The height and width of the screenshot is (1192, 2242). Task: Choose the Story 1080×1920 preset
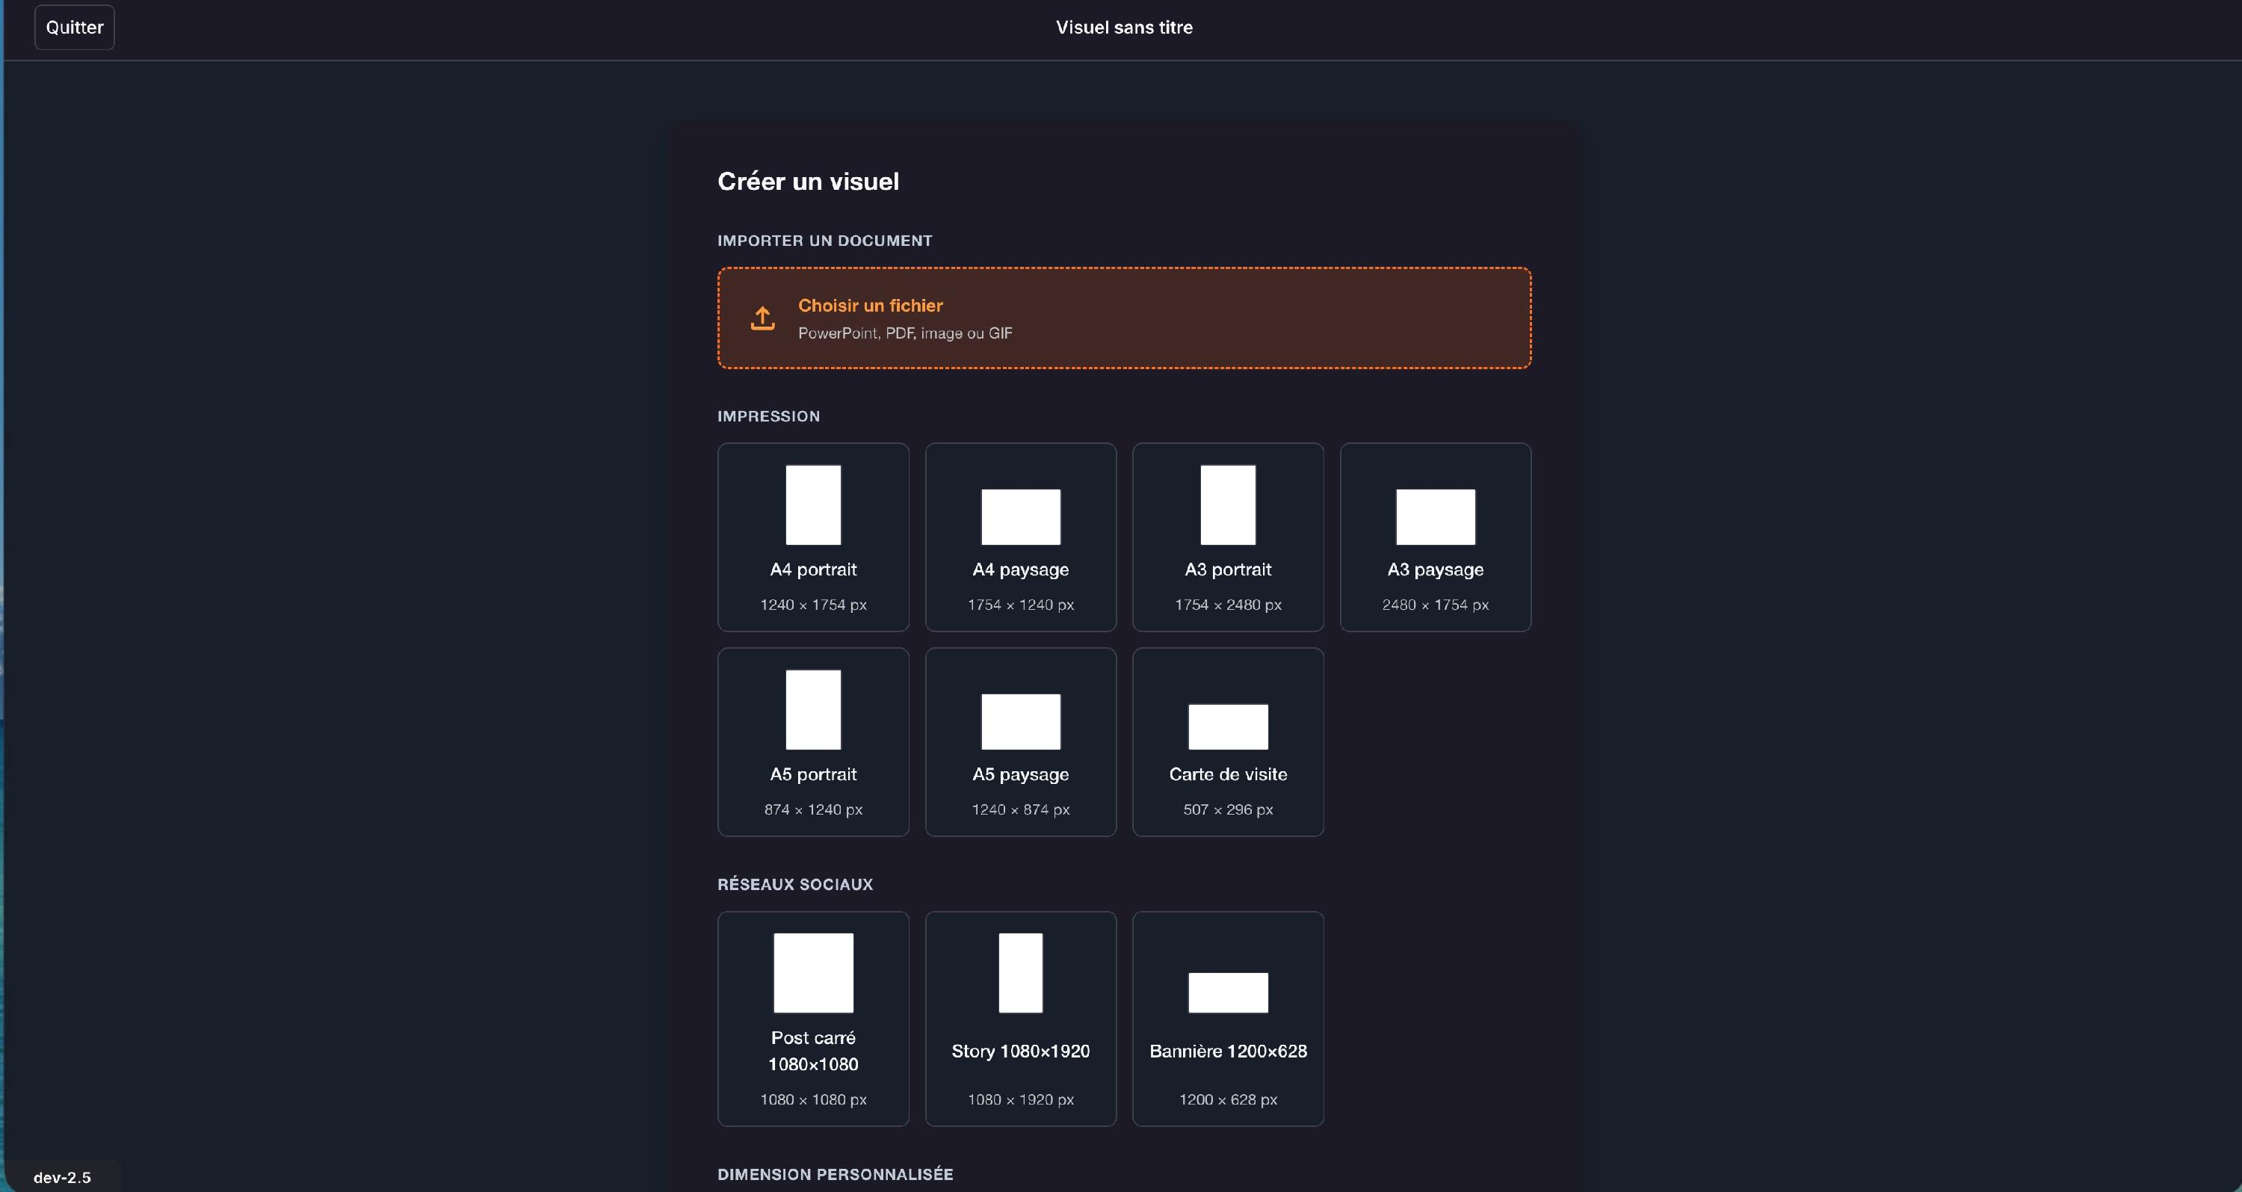tap(1021, 1019)
